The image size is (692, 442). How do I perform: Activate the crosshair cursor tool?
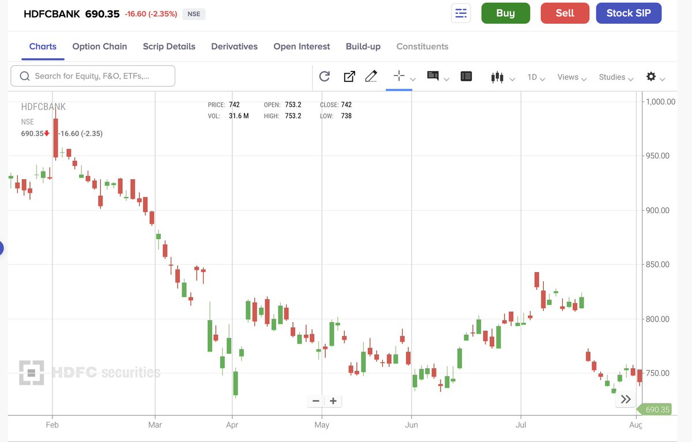(398, 76)
